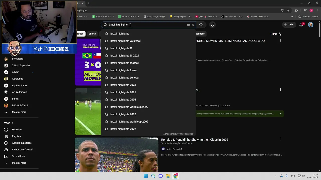Choose suggestion 'brazil highlights world cup 2002'
This screenshot has height=180, width=321.
point(148,122)
